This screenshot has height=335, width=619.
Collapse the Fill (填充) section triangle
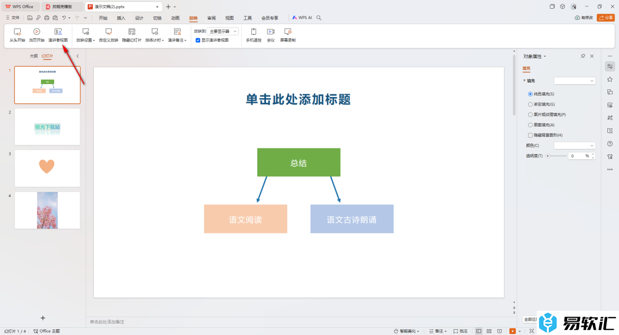[524, 81]
